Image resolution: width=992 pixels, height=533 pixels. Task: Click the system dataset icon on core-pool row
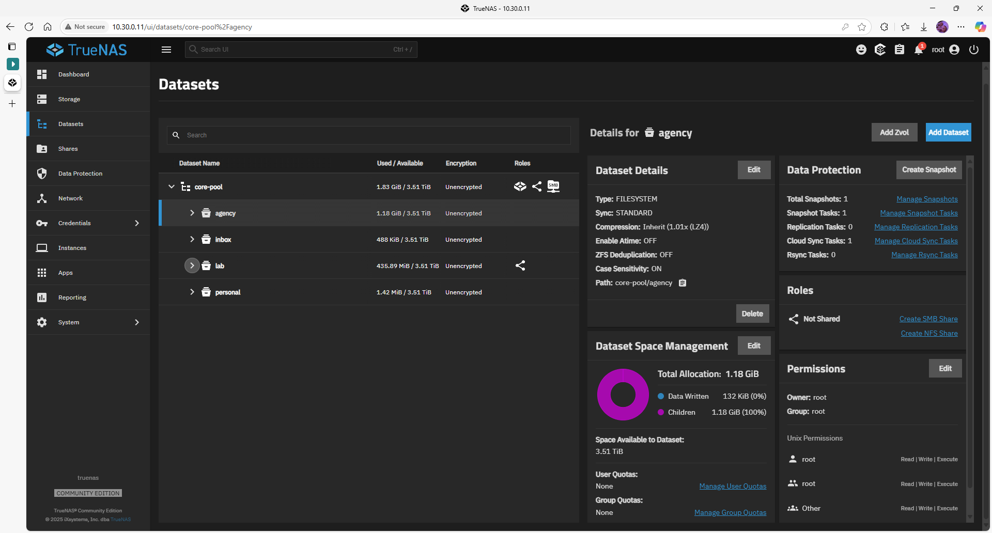520,186
